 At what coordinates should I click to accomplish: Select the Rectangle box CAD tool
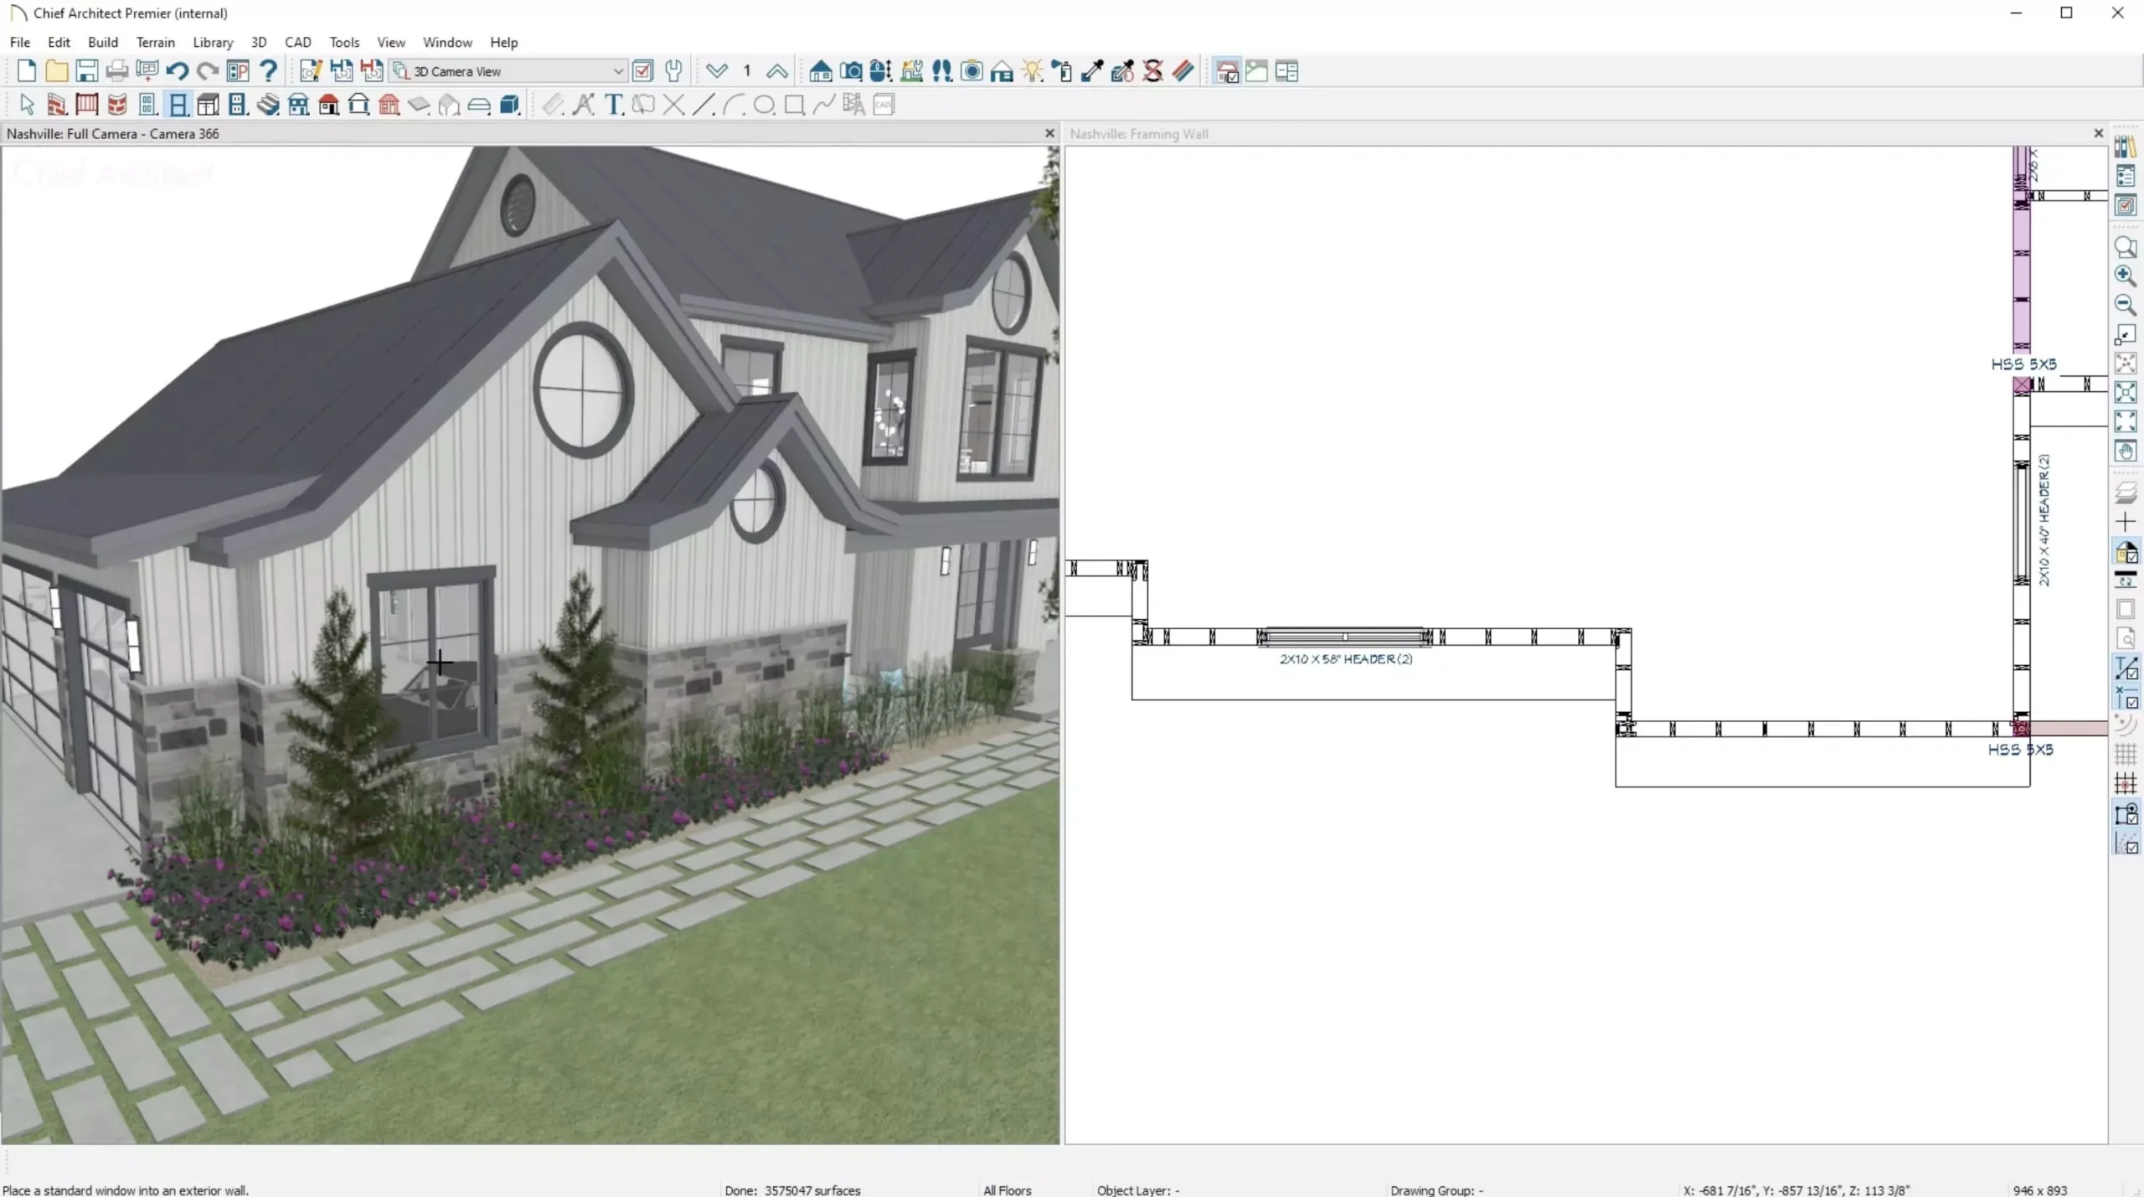click(794, 105)
